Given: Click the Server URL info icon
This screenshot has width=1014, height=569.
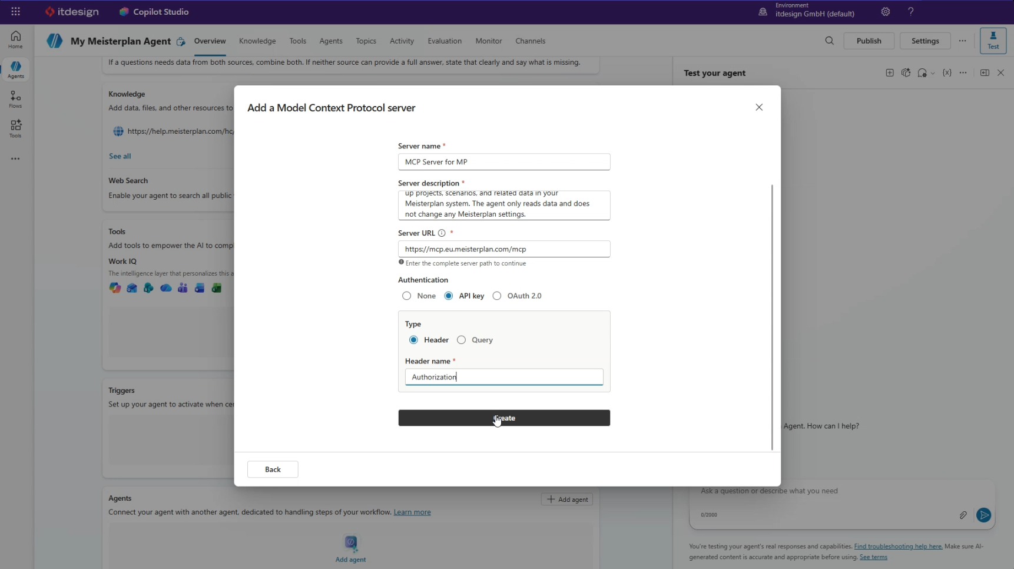Looking at the screenshot, I should pos(442,233).
